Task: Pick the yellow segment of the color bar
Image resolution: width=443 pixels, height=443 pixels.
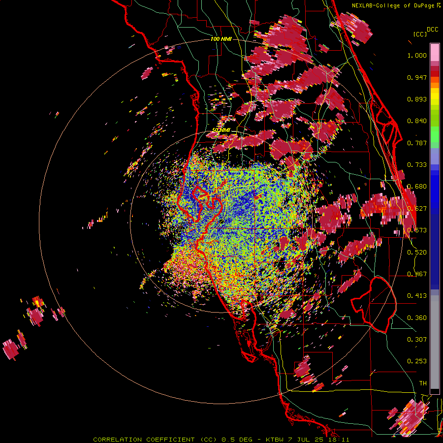Action: [435, 96]
